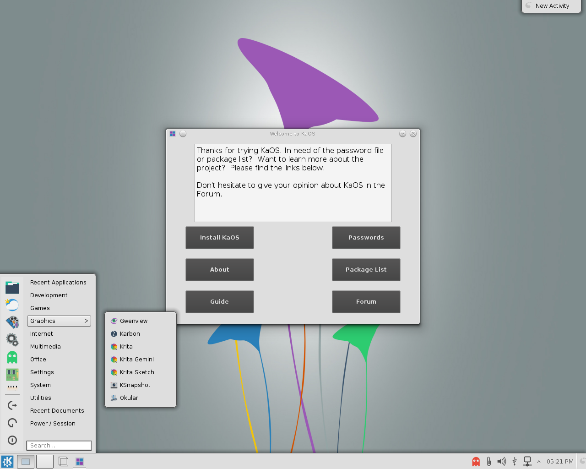Launch KSnapshot from the Graphics submenu
The height and width of the screenshot is (469, 586).
(141, 385)
